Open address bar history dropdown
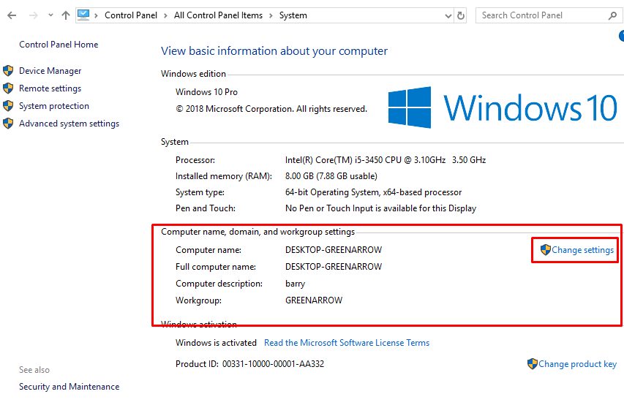624x405 pixels. [448, 16]
